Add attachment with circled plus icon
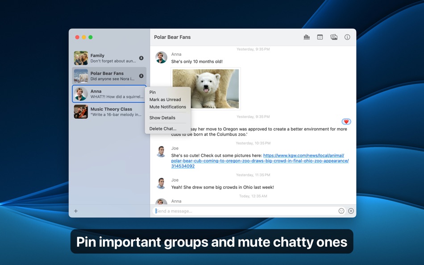This screenshot has width=424, height=265. click(351, 211)
